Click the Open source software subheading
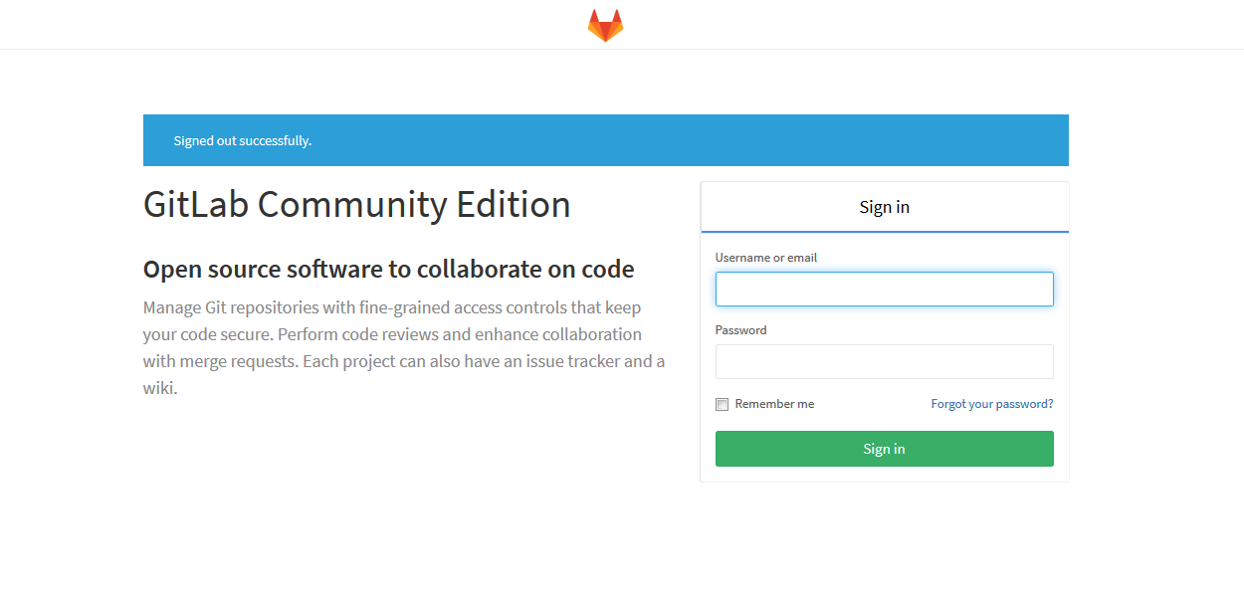Screen dimensions: 1244x596 coord(389,270)
